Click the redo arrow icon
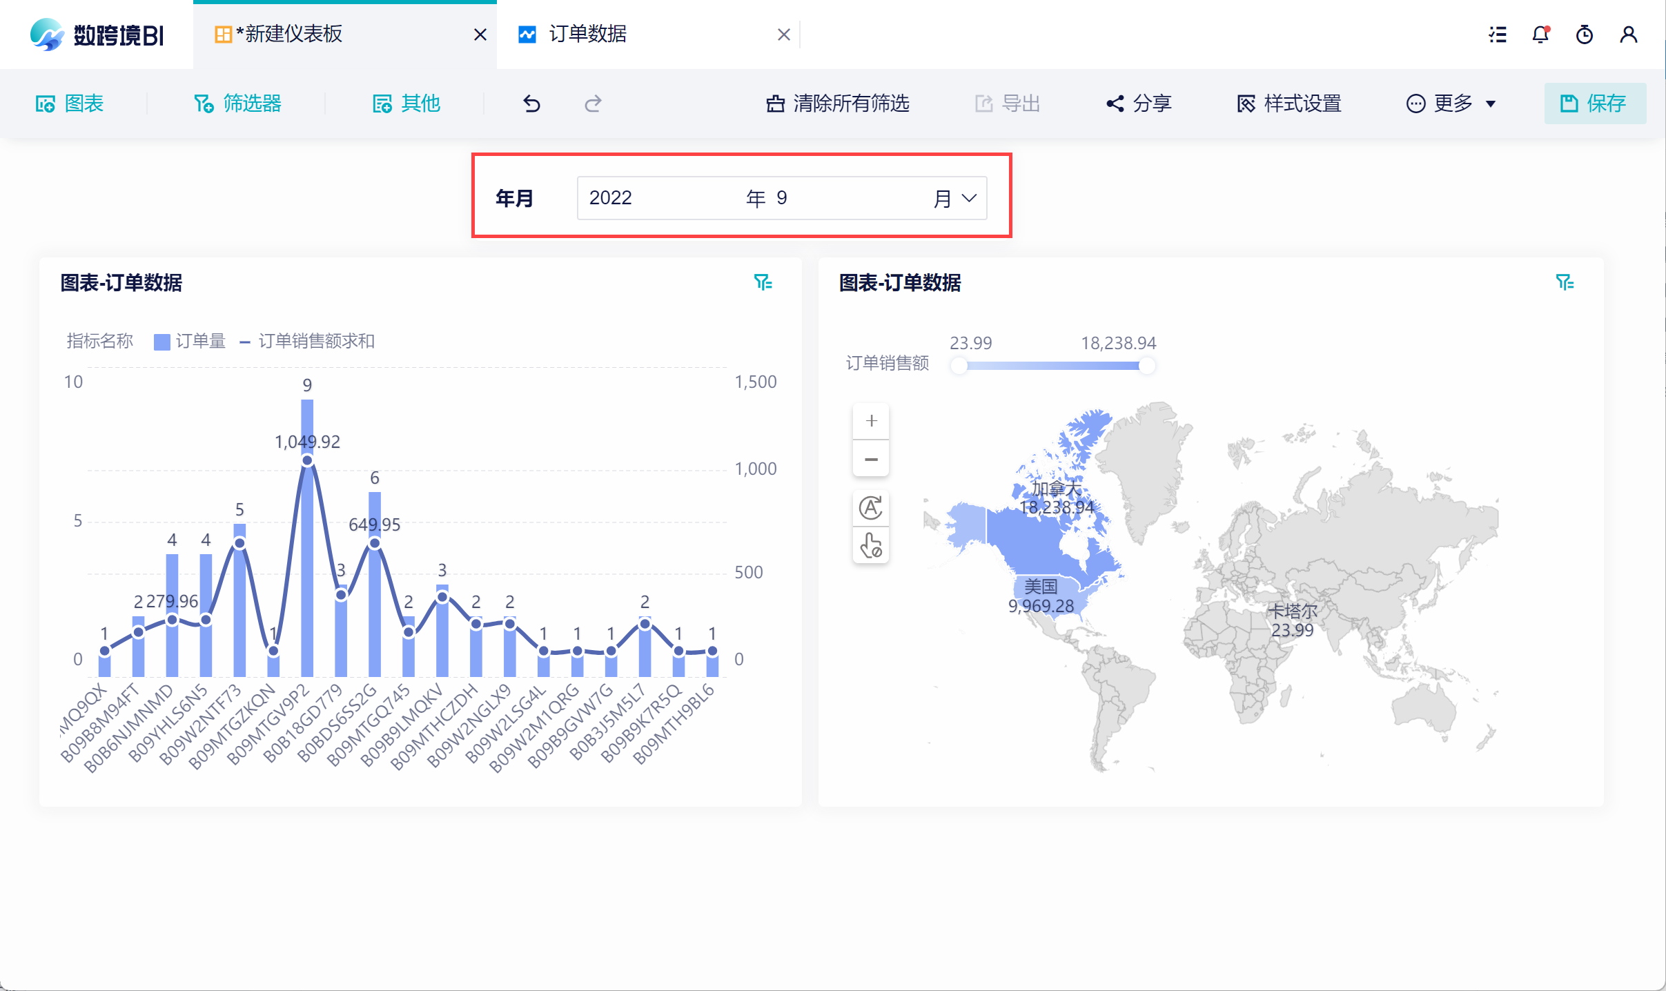 tap(593, 104)
